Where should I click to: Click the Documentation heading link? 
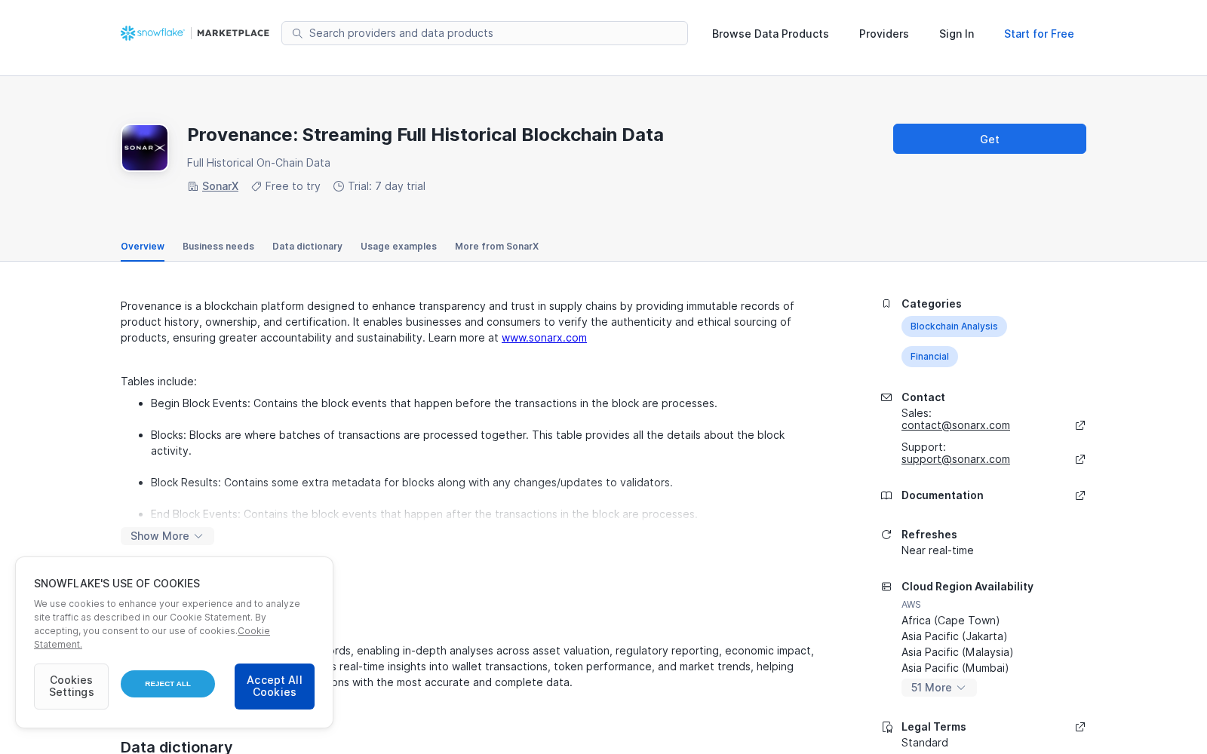pyautogui.click(x=942, y=495)
